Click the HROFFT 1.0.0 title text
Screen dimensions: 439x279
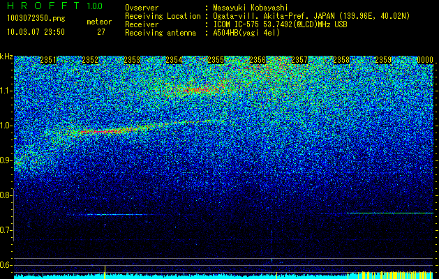55,6
